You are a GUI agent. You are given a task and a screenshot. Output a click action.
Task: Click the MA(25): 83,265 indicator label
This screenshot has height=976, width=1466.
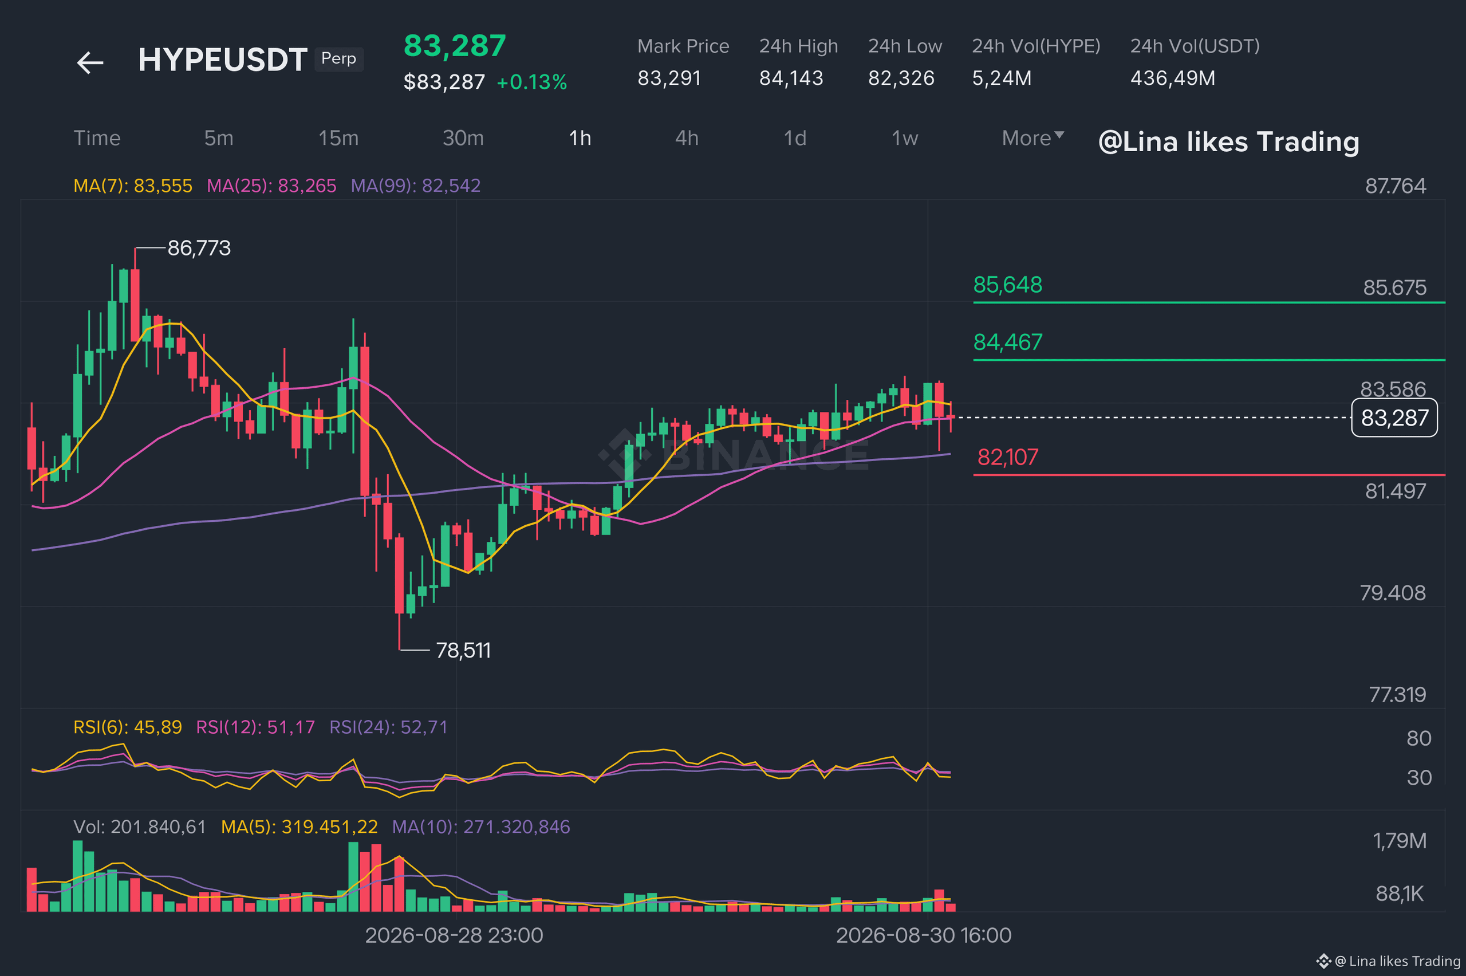(x=271, y=186)
